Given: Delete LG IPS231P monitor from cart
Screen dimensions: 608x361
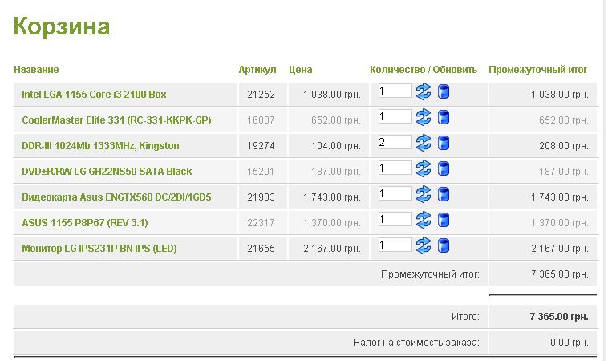Looking at the screenshot, I should [444, 245].
